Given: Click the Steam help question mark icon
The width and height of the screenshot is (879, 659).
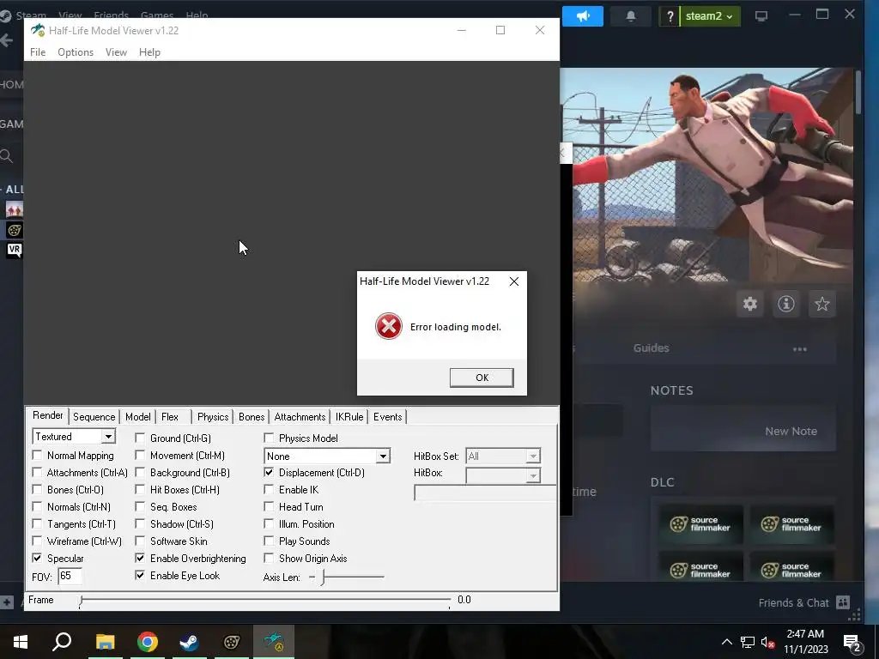Looking at the screenshot, I should [670, 16].
